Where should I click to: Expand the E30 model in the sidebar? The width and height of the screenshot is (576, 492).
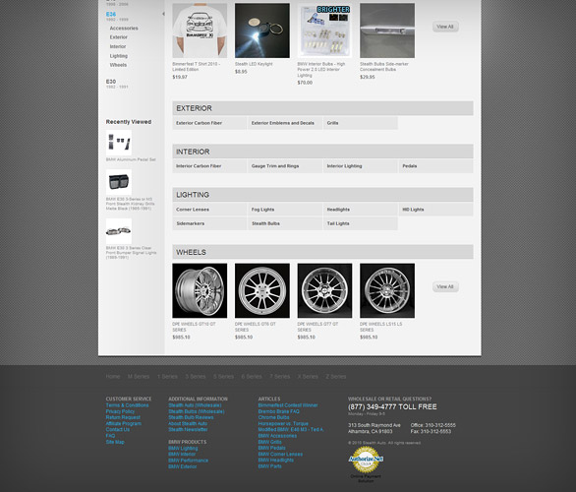pyautogui.click(x=111, y=82)
